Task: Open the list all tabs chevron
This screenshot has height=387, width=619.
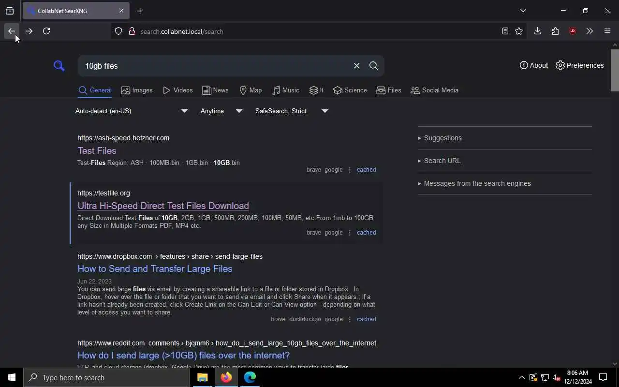Action: pyautogui.click(x=523, y=11)
